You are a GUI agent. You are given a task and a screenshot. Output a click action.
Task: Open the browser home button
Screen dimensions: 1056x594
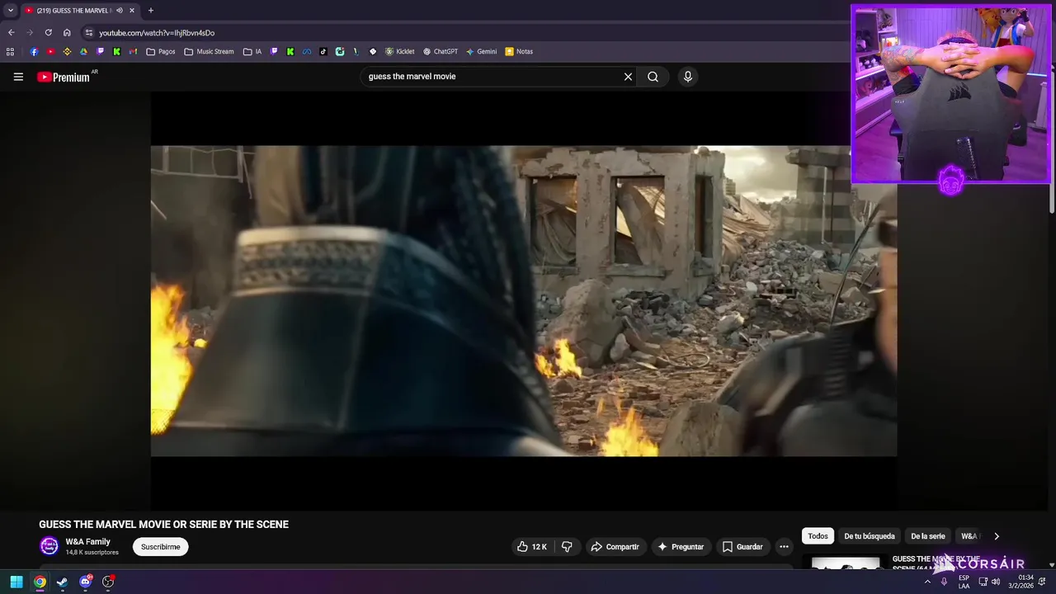[x=67, y=33]
